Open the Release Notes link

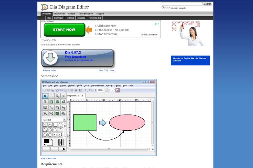coord(49,71)
